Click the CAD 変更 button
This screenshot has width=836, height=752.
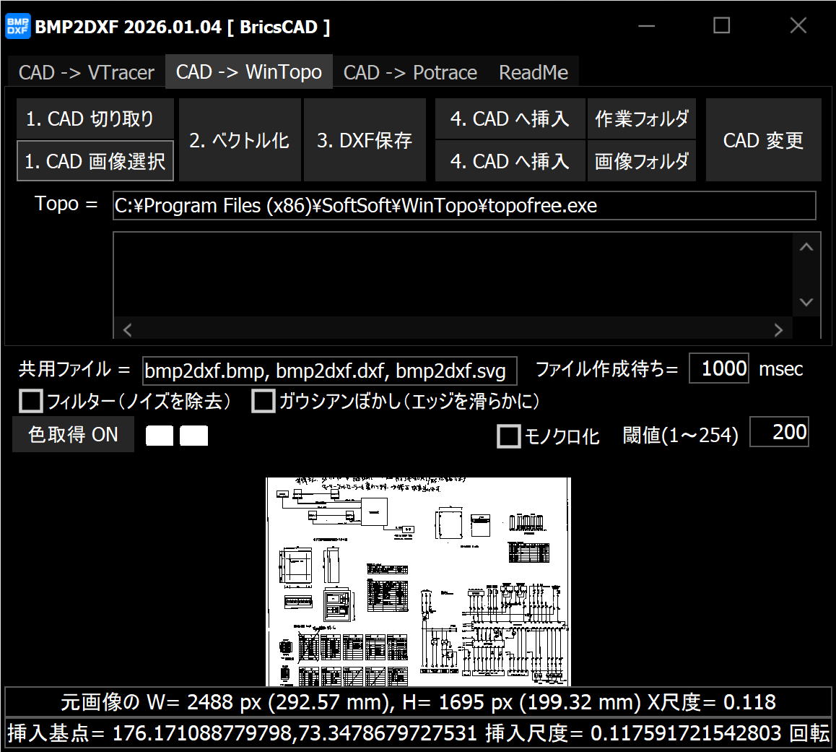(x=763, y=140)
